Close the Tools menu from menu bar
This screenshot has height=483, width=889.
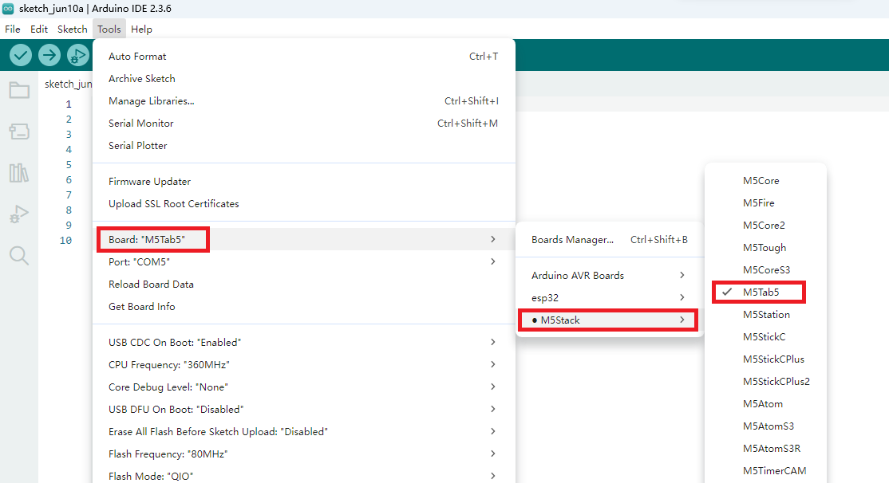(109, 29)
